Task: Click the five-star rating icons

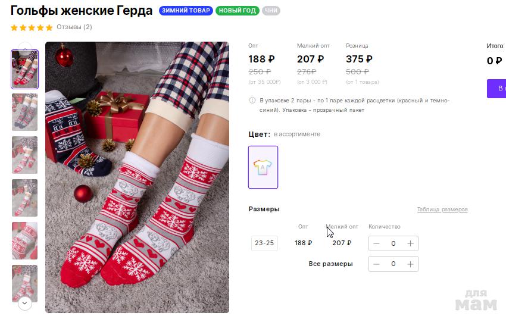Action: pyautogui.click(x=32, y=27)
